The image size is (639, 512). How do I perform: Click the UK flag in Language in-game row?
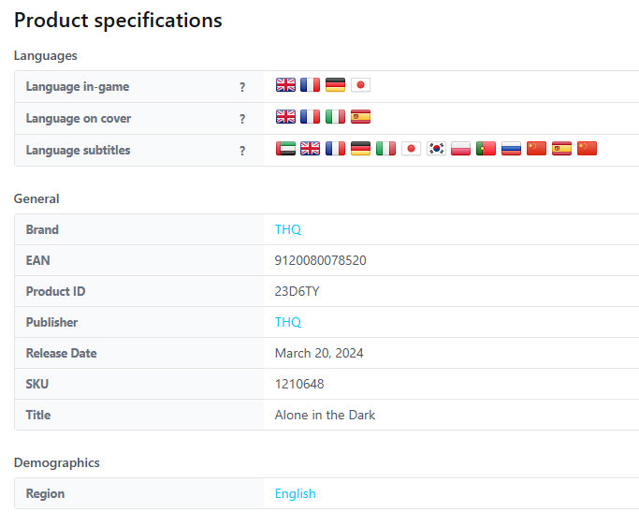coord(285,85)
